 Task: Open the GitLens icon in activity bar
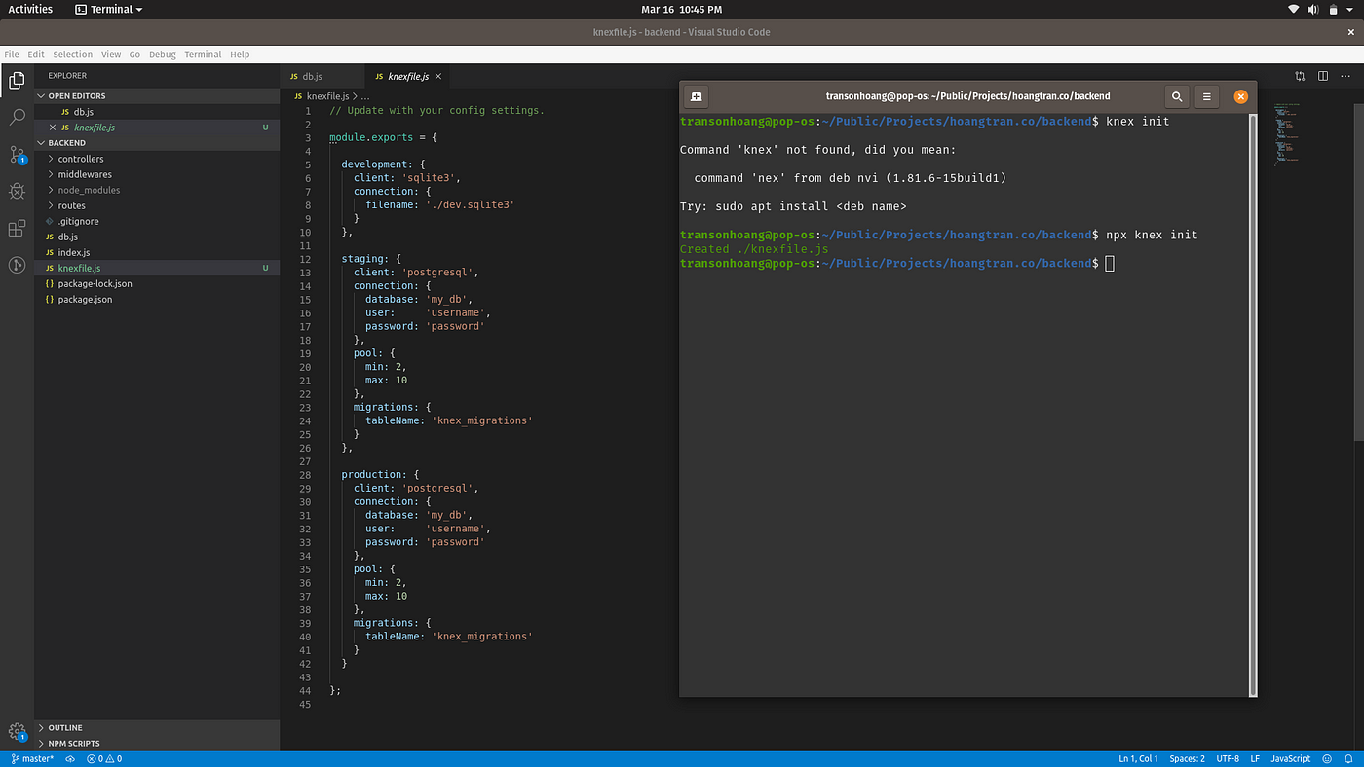point(17,265)
